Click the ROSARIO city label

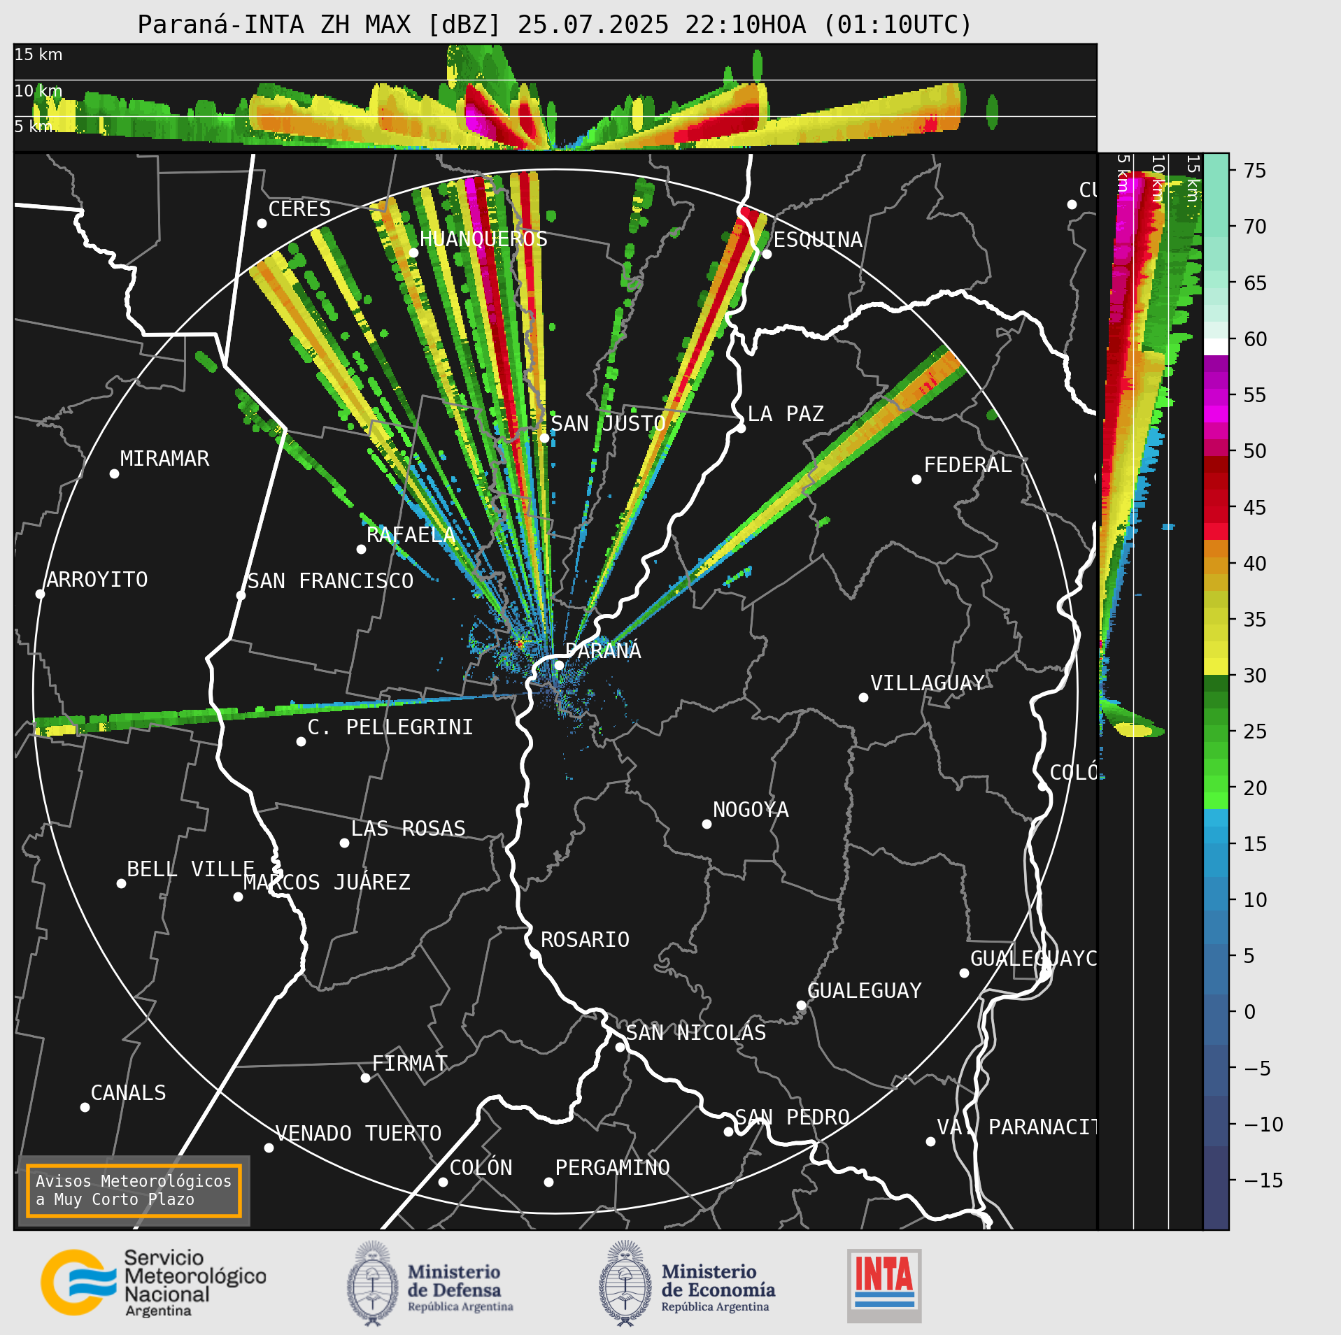click(585, 939)
